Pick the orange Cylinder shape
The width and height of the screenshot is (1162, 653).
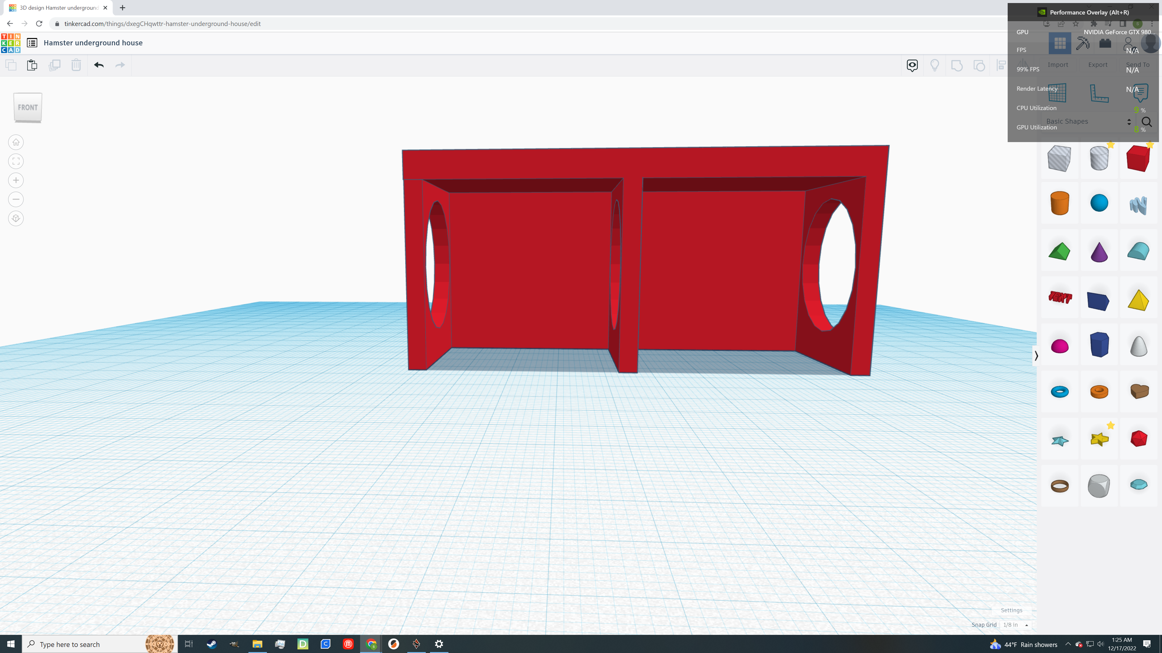pyautogui.click(x=1060, y=203)
